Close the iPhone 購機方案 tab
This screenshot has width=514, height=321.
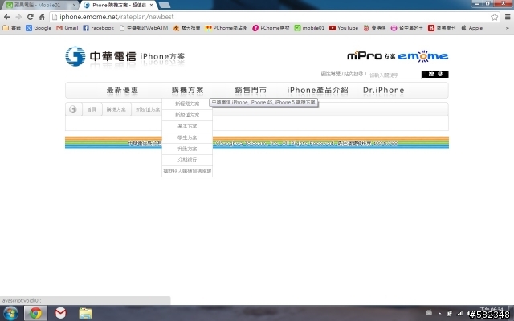click(x=151, y=6)
